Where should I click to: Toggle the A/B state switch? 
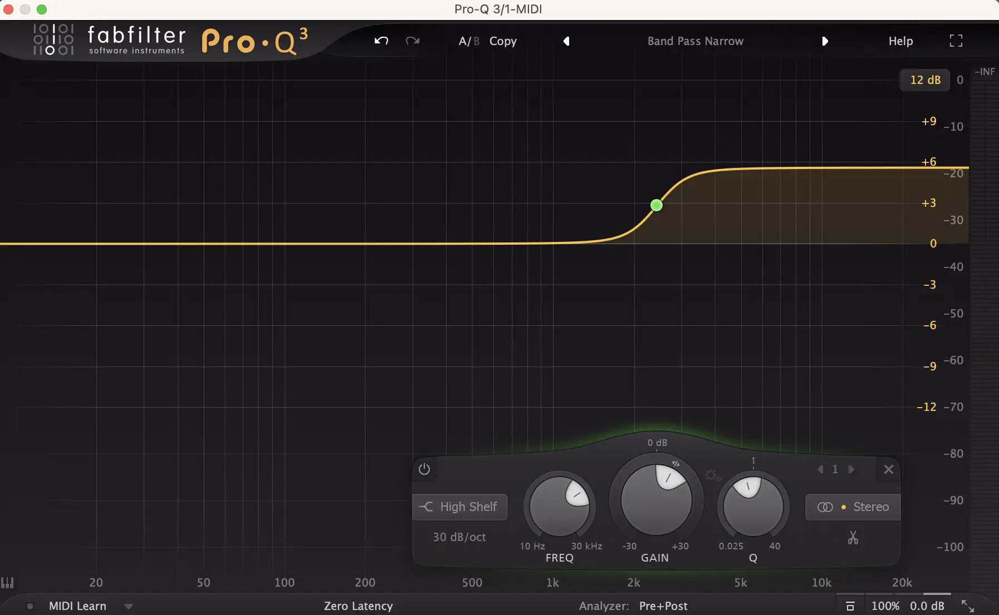pyautogui.click(x=468, y=41)
